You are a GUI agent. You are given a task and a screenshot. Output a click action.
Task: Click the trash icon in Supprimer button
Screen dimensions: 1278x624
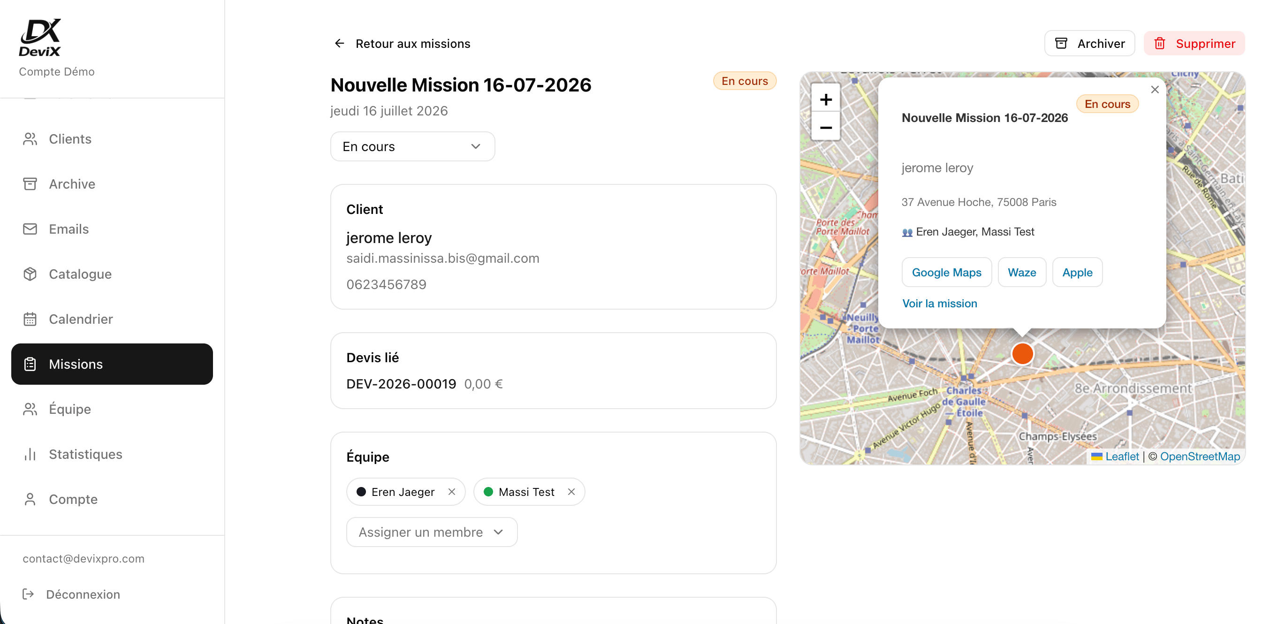point(1160,44)
